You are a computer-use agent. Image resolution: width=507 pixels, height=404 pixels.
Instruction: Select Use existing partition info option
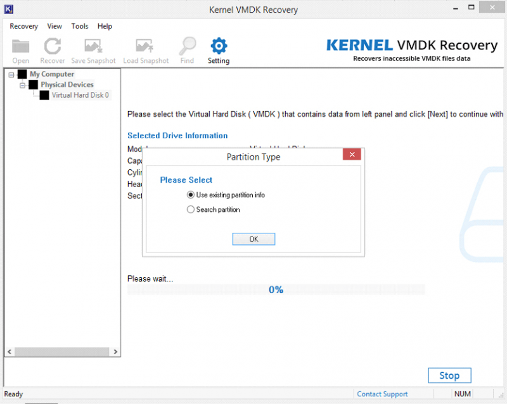[x=191, y=195]
